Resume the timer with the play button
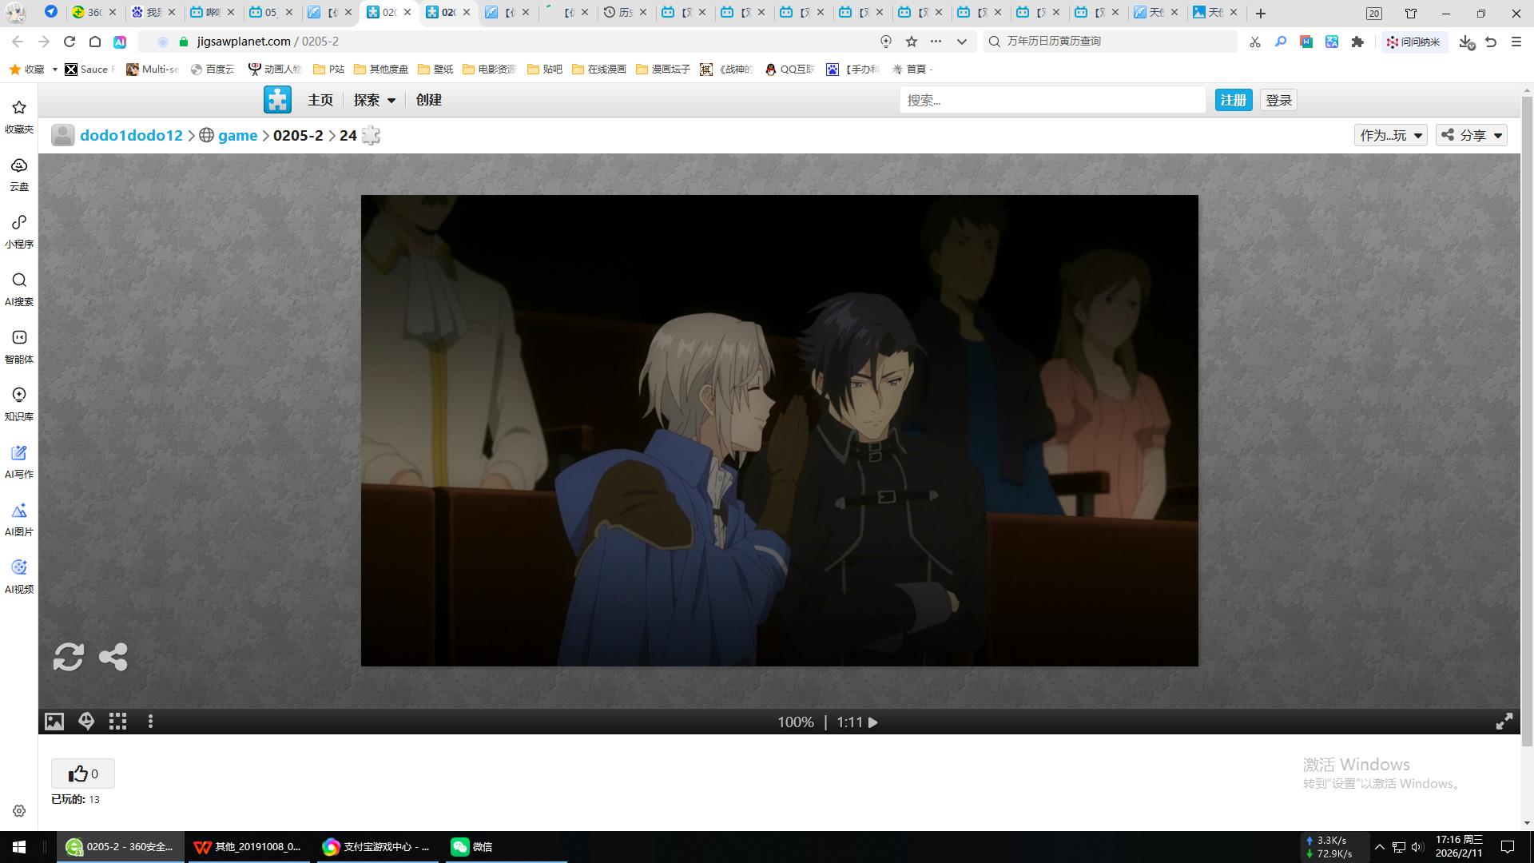Viewport: 1534px width, 863px height. tap(873, 722)
